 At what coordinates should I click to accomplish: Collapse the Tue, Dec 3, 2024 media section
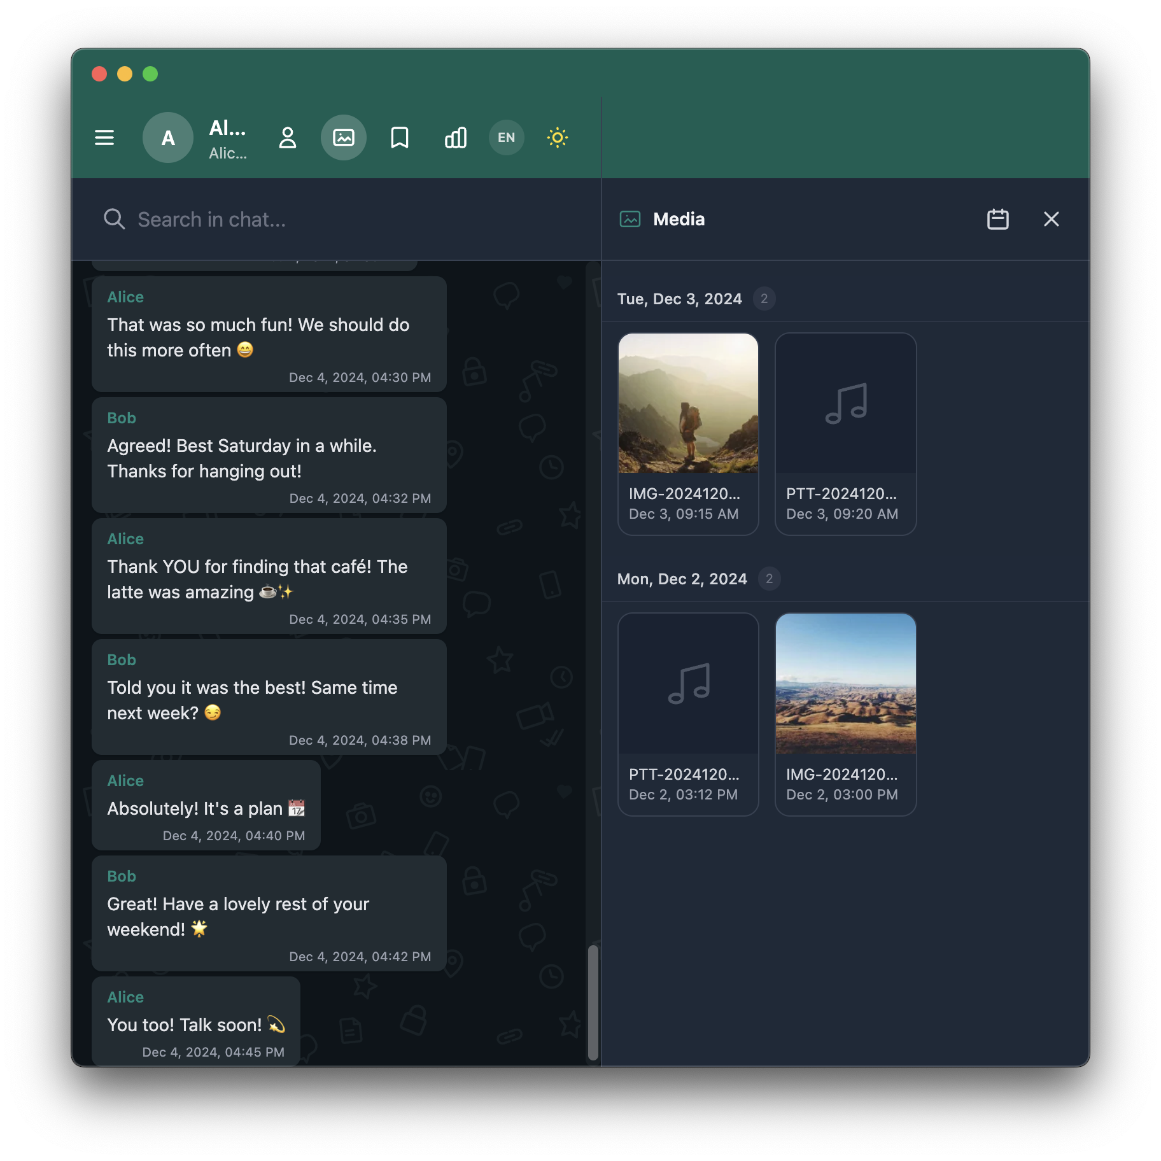pyautogui.click(x=679, y=299)
